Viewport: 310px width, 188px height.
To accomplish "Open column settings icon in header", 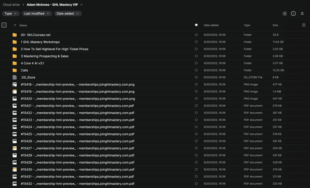I will tap(304, 25).
